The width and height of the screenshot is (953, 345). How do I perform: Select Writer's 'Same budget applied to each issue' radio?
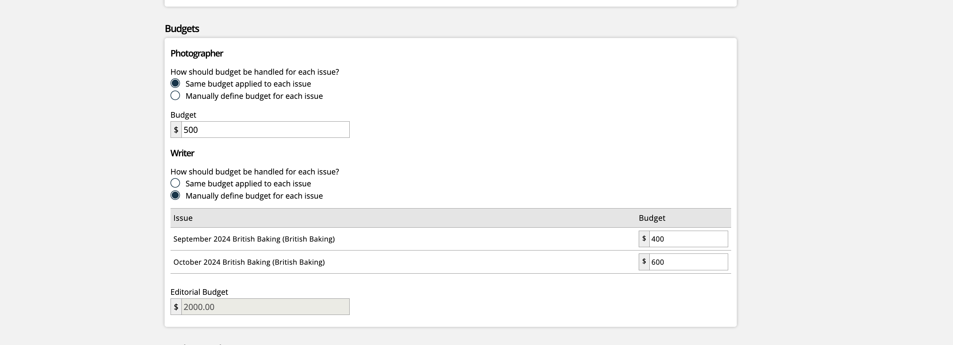pos(176,183)
